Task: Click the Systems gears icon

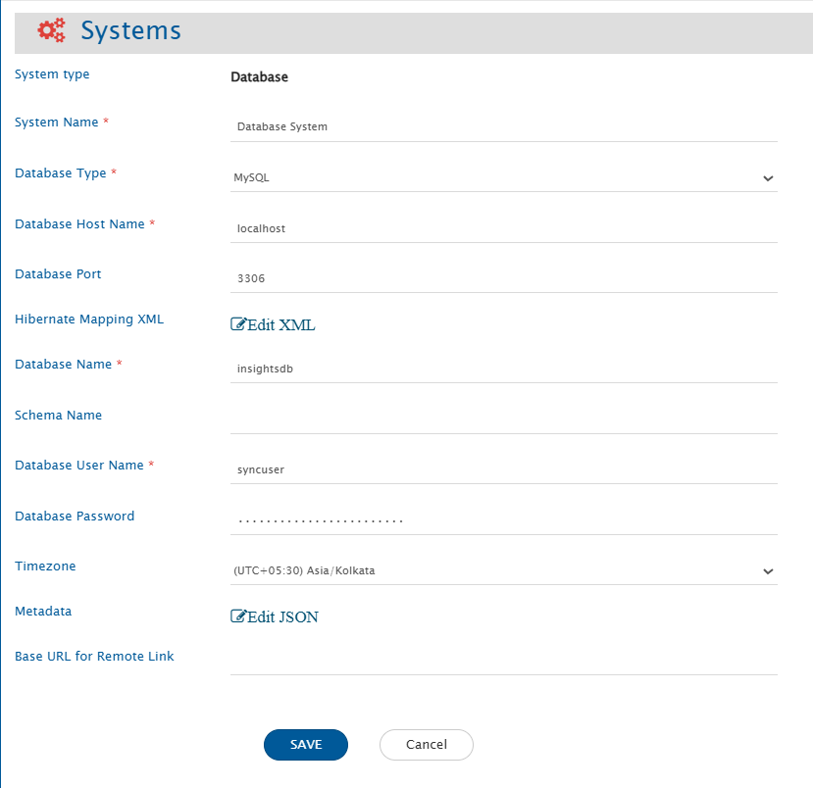Action: pyautogui.click(x=51, y=30)
